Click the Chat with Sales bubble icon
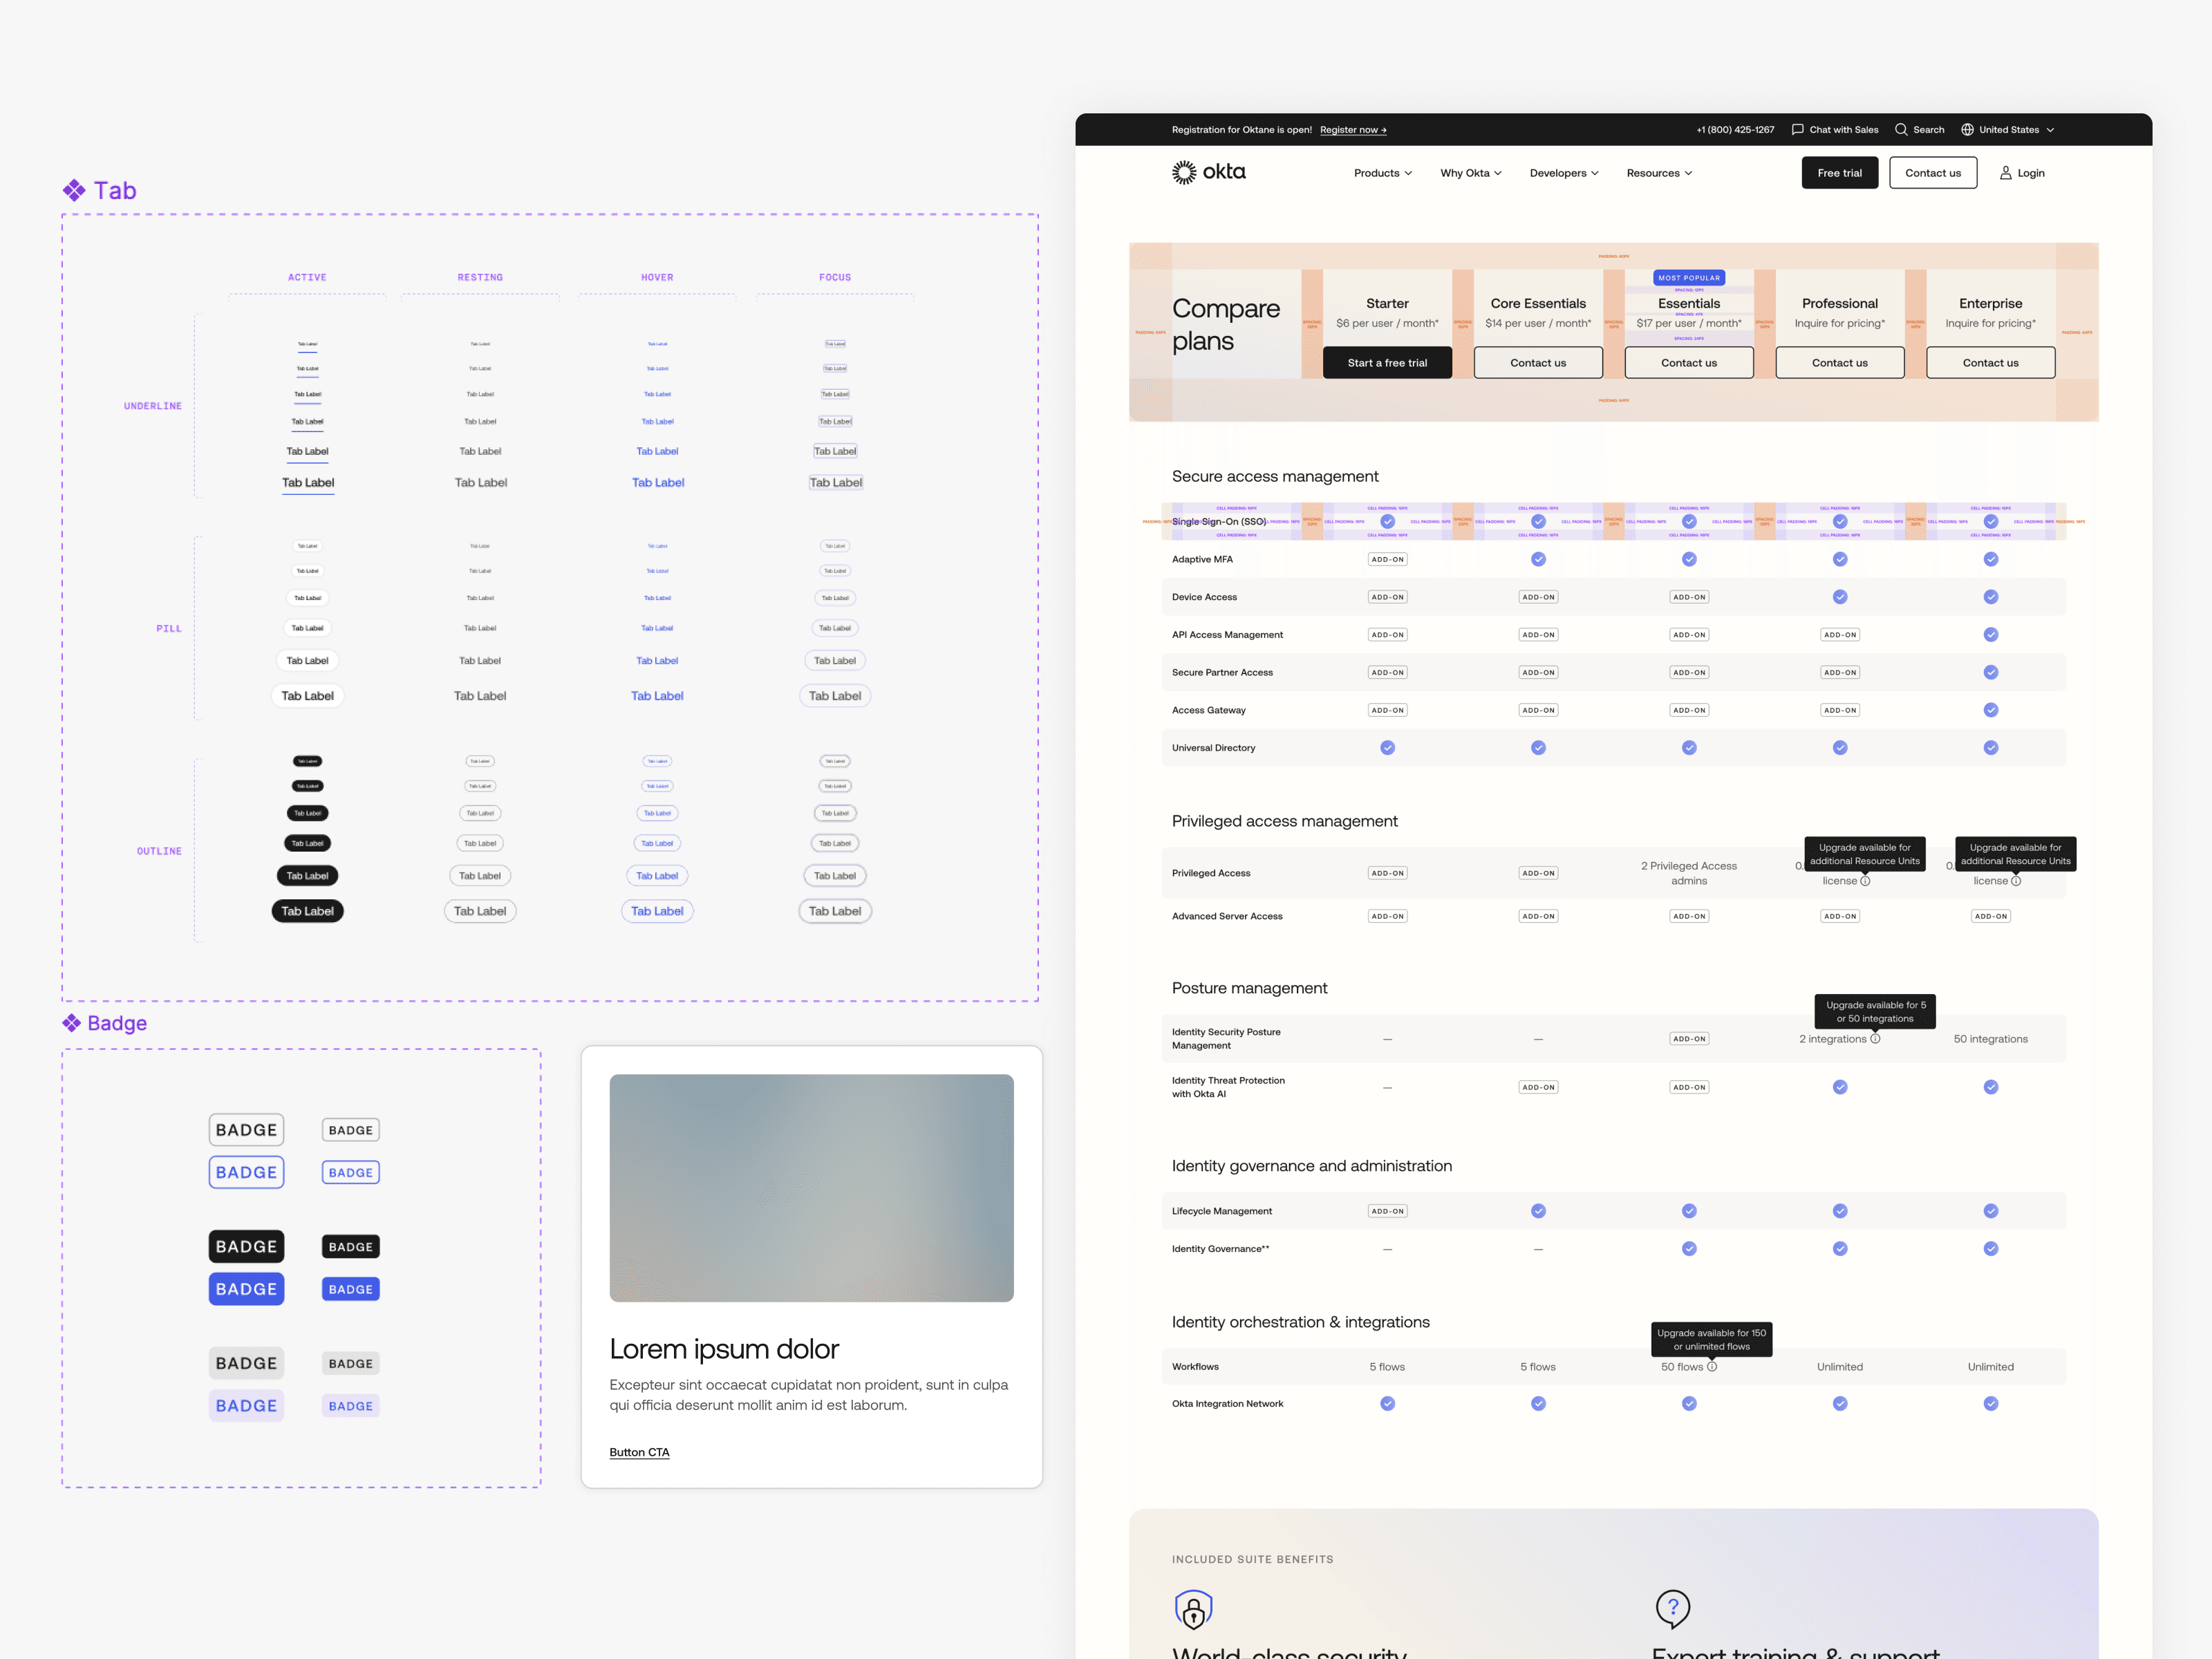Image resolution: width=2212 pixels, height=1659 pixels. click(1797, 129)
